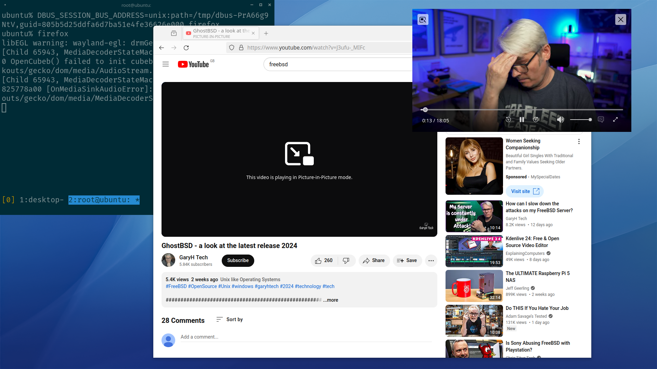
Task: Toggle subtitles in the PiP player
Action: (x=601, y=120)
